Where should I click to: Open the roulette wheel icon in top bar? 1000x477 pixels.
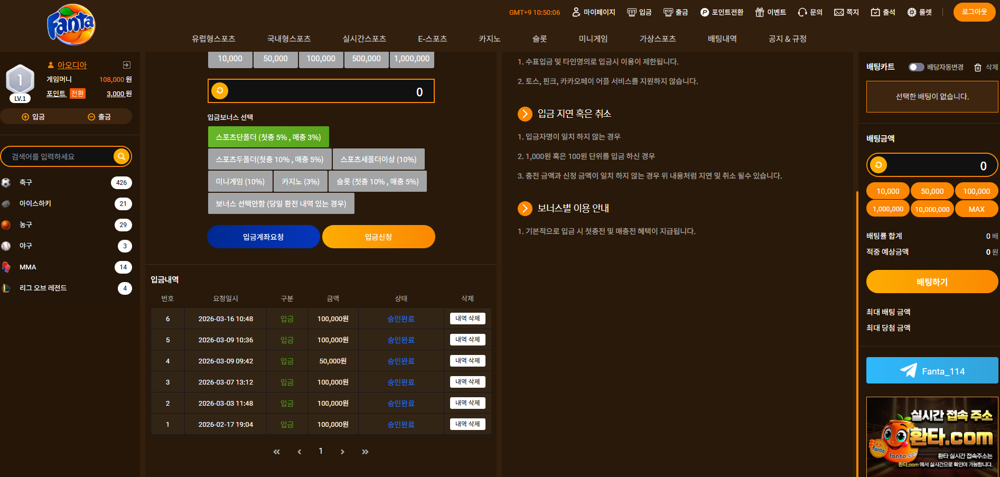[912, 12]
